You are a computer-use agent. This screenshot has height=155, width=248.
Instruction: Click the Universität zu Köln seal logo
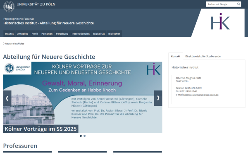[x=9, y=7]
